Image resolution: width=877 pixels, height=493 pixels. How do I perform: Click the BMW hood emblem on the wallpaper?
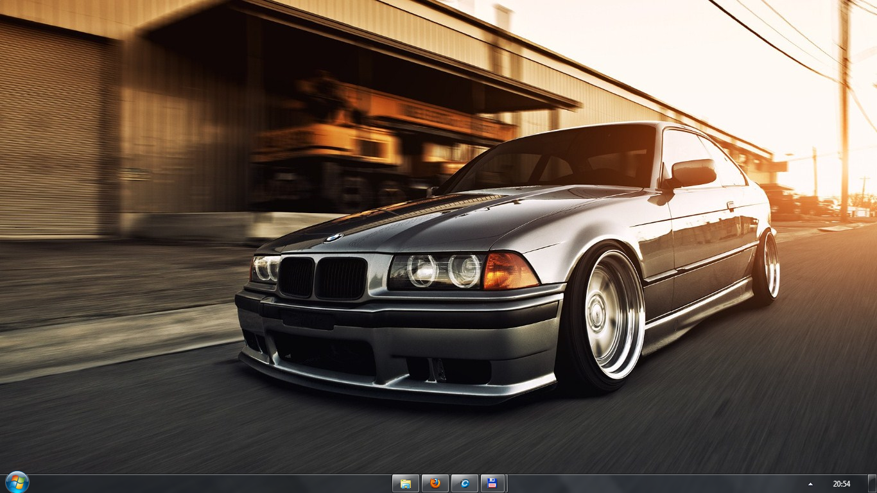pyautogui.click(x=333, y=238)
